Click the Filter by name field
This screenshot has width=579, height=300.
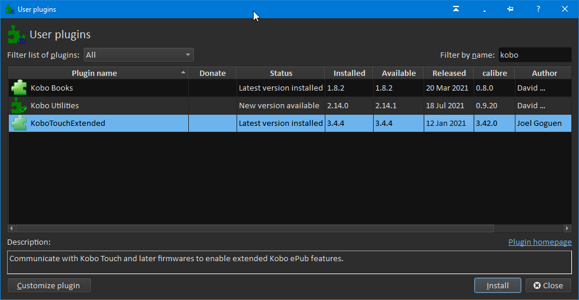(535, 55)
